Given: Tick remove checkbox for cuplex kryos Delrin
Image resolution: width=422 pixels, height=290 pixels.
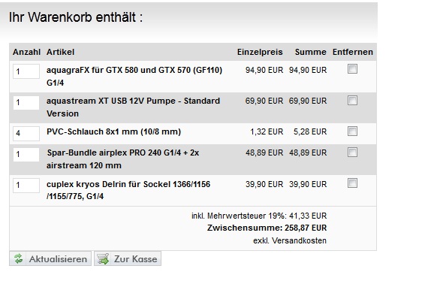Looking at the screenshot, I should coord(352,183).
